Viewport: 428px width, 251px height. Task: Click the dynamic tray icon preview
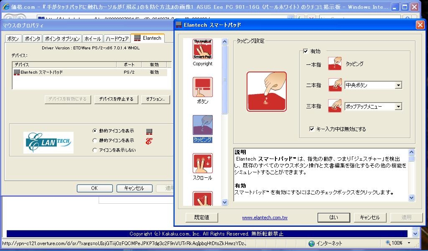(149, 132)
